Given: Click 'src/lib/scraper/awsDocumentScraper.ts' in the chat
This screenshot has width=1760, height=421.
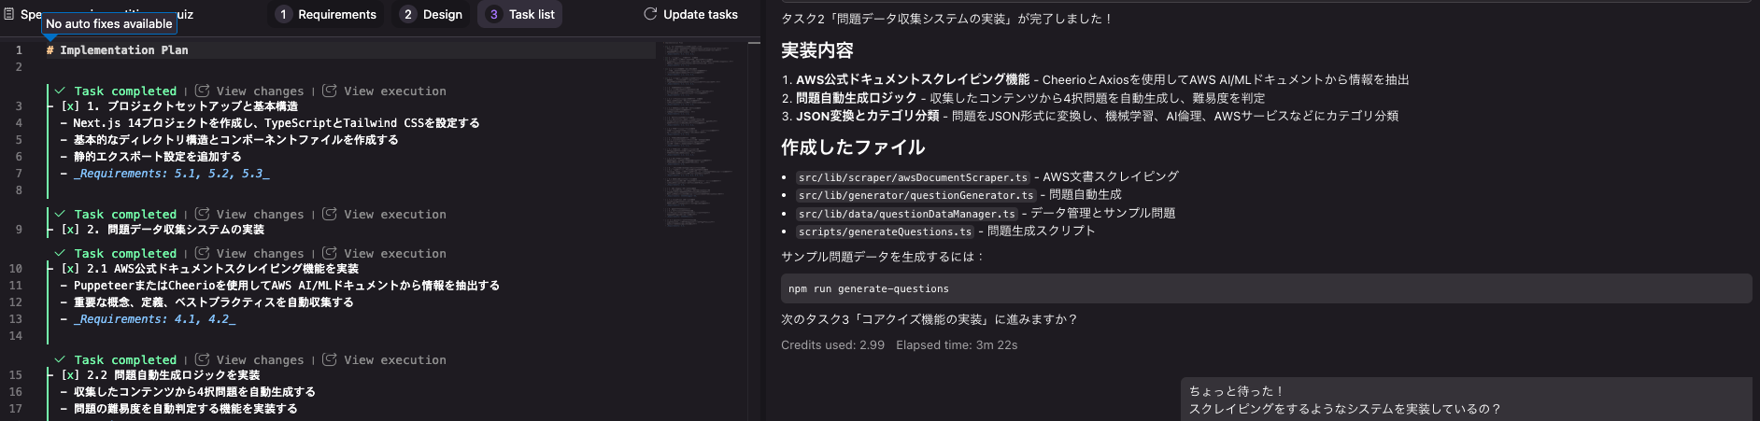Looking at the screenshot, I should tap(913, 177).
